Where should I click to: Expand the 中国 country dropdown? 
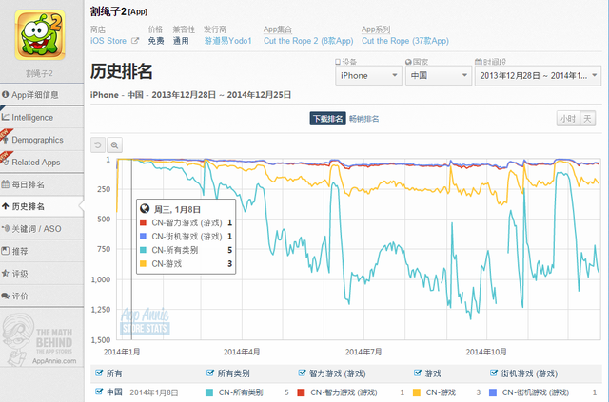click(438, 75)
